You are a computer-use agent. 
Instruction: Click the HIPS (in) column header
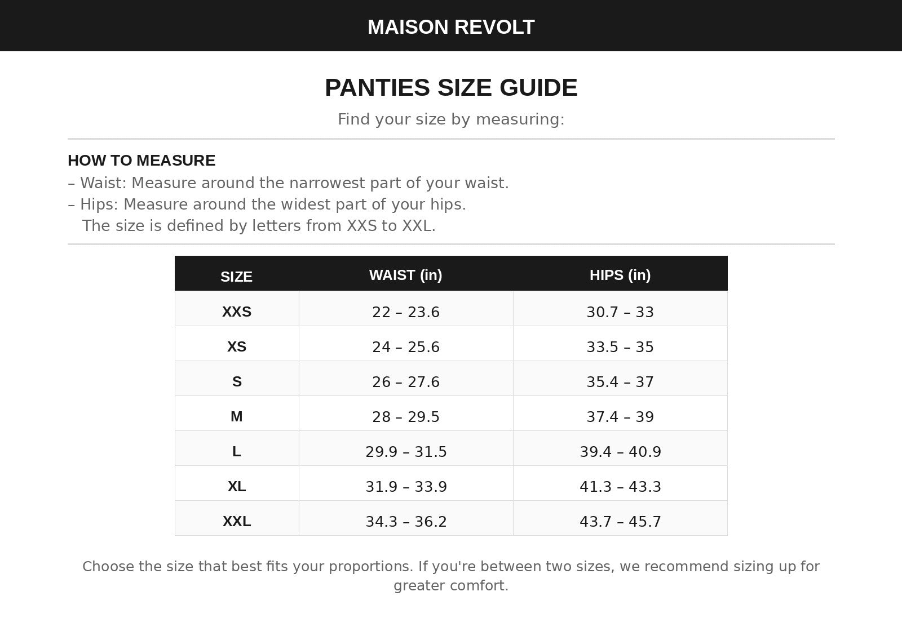coord(620,275)
